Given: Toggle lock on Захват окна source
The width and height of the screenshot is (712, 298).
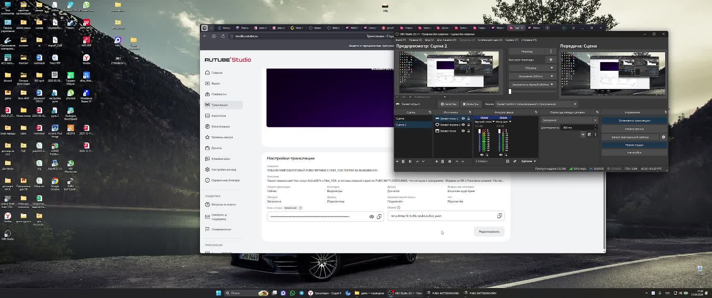Looking at the screenshot, I should point(469,131).
